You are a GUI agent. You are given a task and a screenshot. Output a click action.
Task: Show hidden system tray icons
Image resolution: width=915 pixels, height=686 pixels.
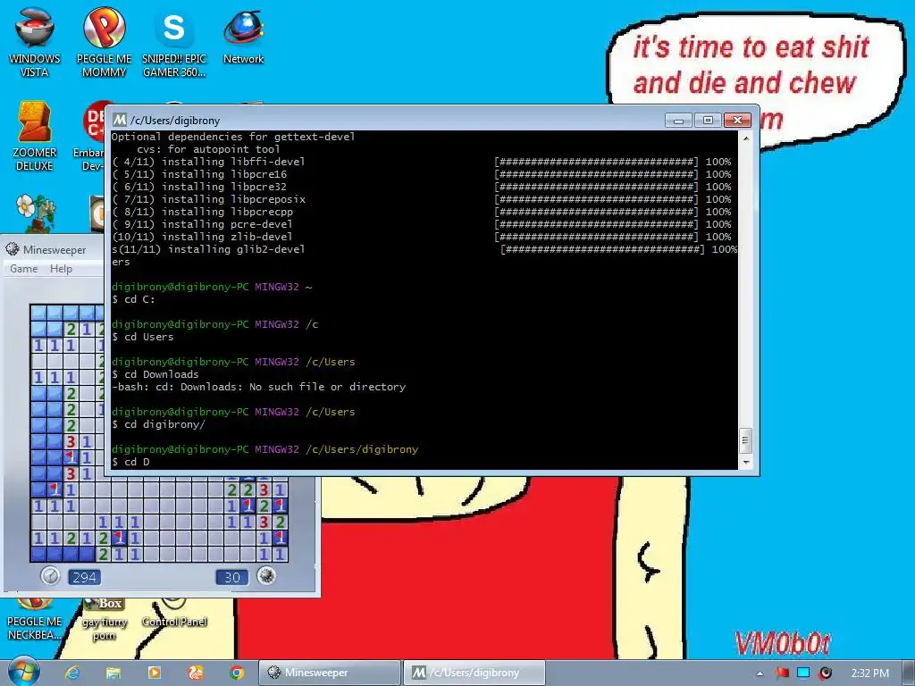760,673
